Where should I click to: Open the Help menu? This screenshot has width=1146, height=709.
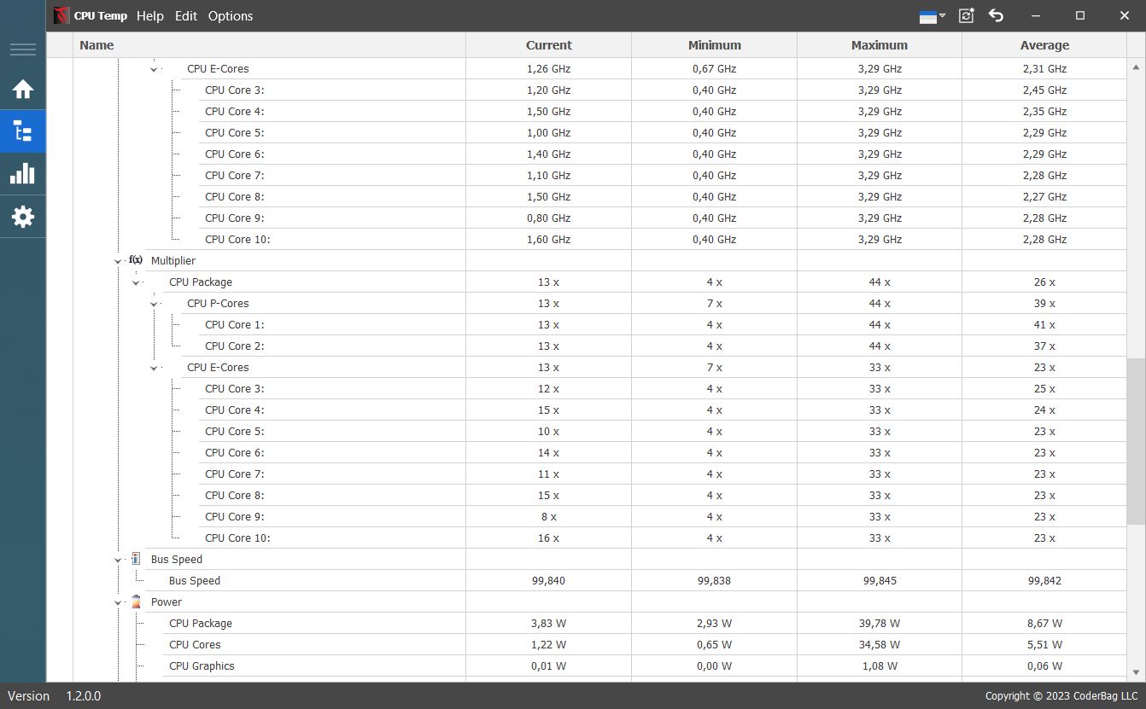(x=149, y=16)
